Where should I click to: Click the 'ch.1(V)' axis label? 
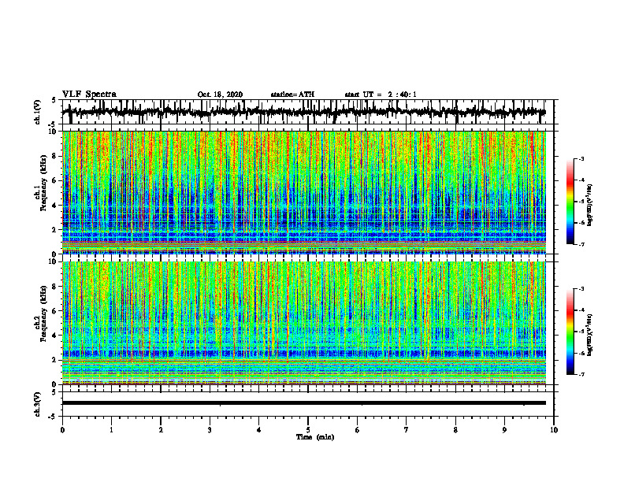pos(38,112)
